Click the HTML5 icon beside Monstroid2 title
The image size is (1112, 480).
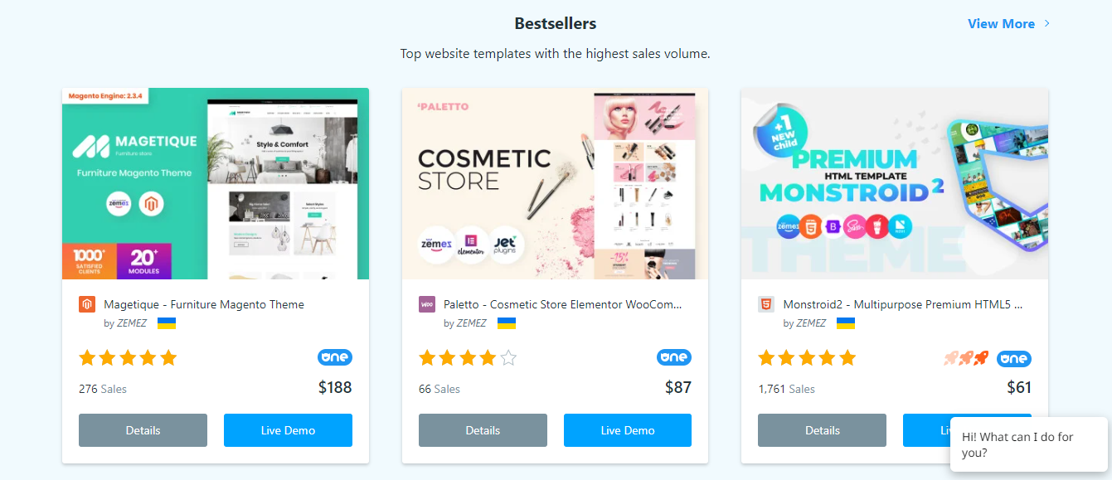tap(766, 304)
